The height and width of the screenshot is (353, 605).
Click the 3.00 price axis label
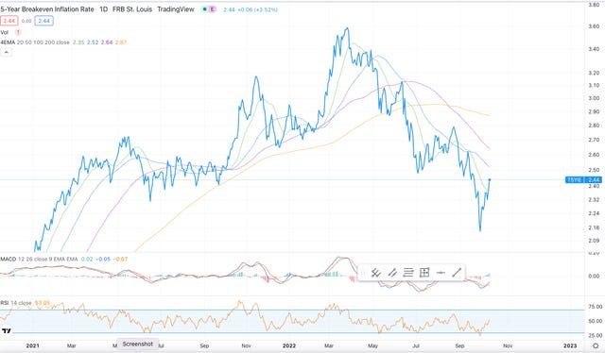coord(594,98)
